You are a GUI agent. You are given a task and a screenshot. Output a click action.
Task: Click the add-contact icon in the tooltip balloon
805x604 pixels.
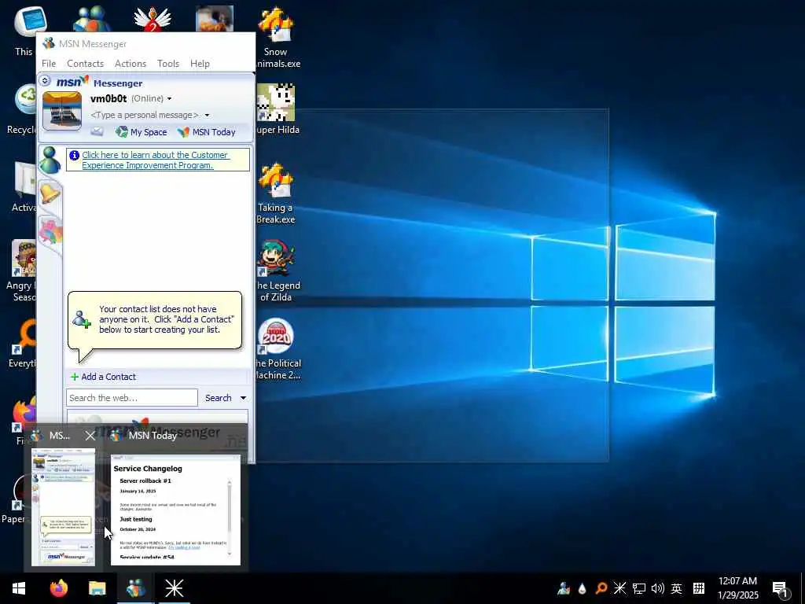coord(81,319)
